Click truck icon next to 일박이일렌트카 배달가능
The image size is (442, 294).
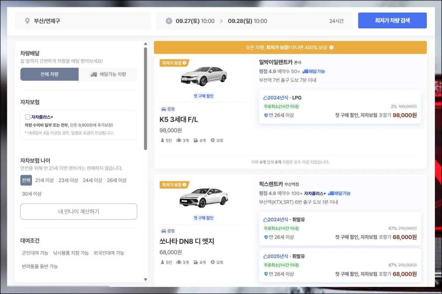305,71
